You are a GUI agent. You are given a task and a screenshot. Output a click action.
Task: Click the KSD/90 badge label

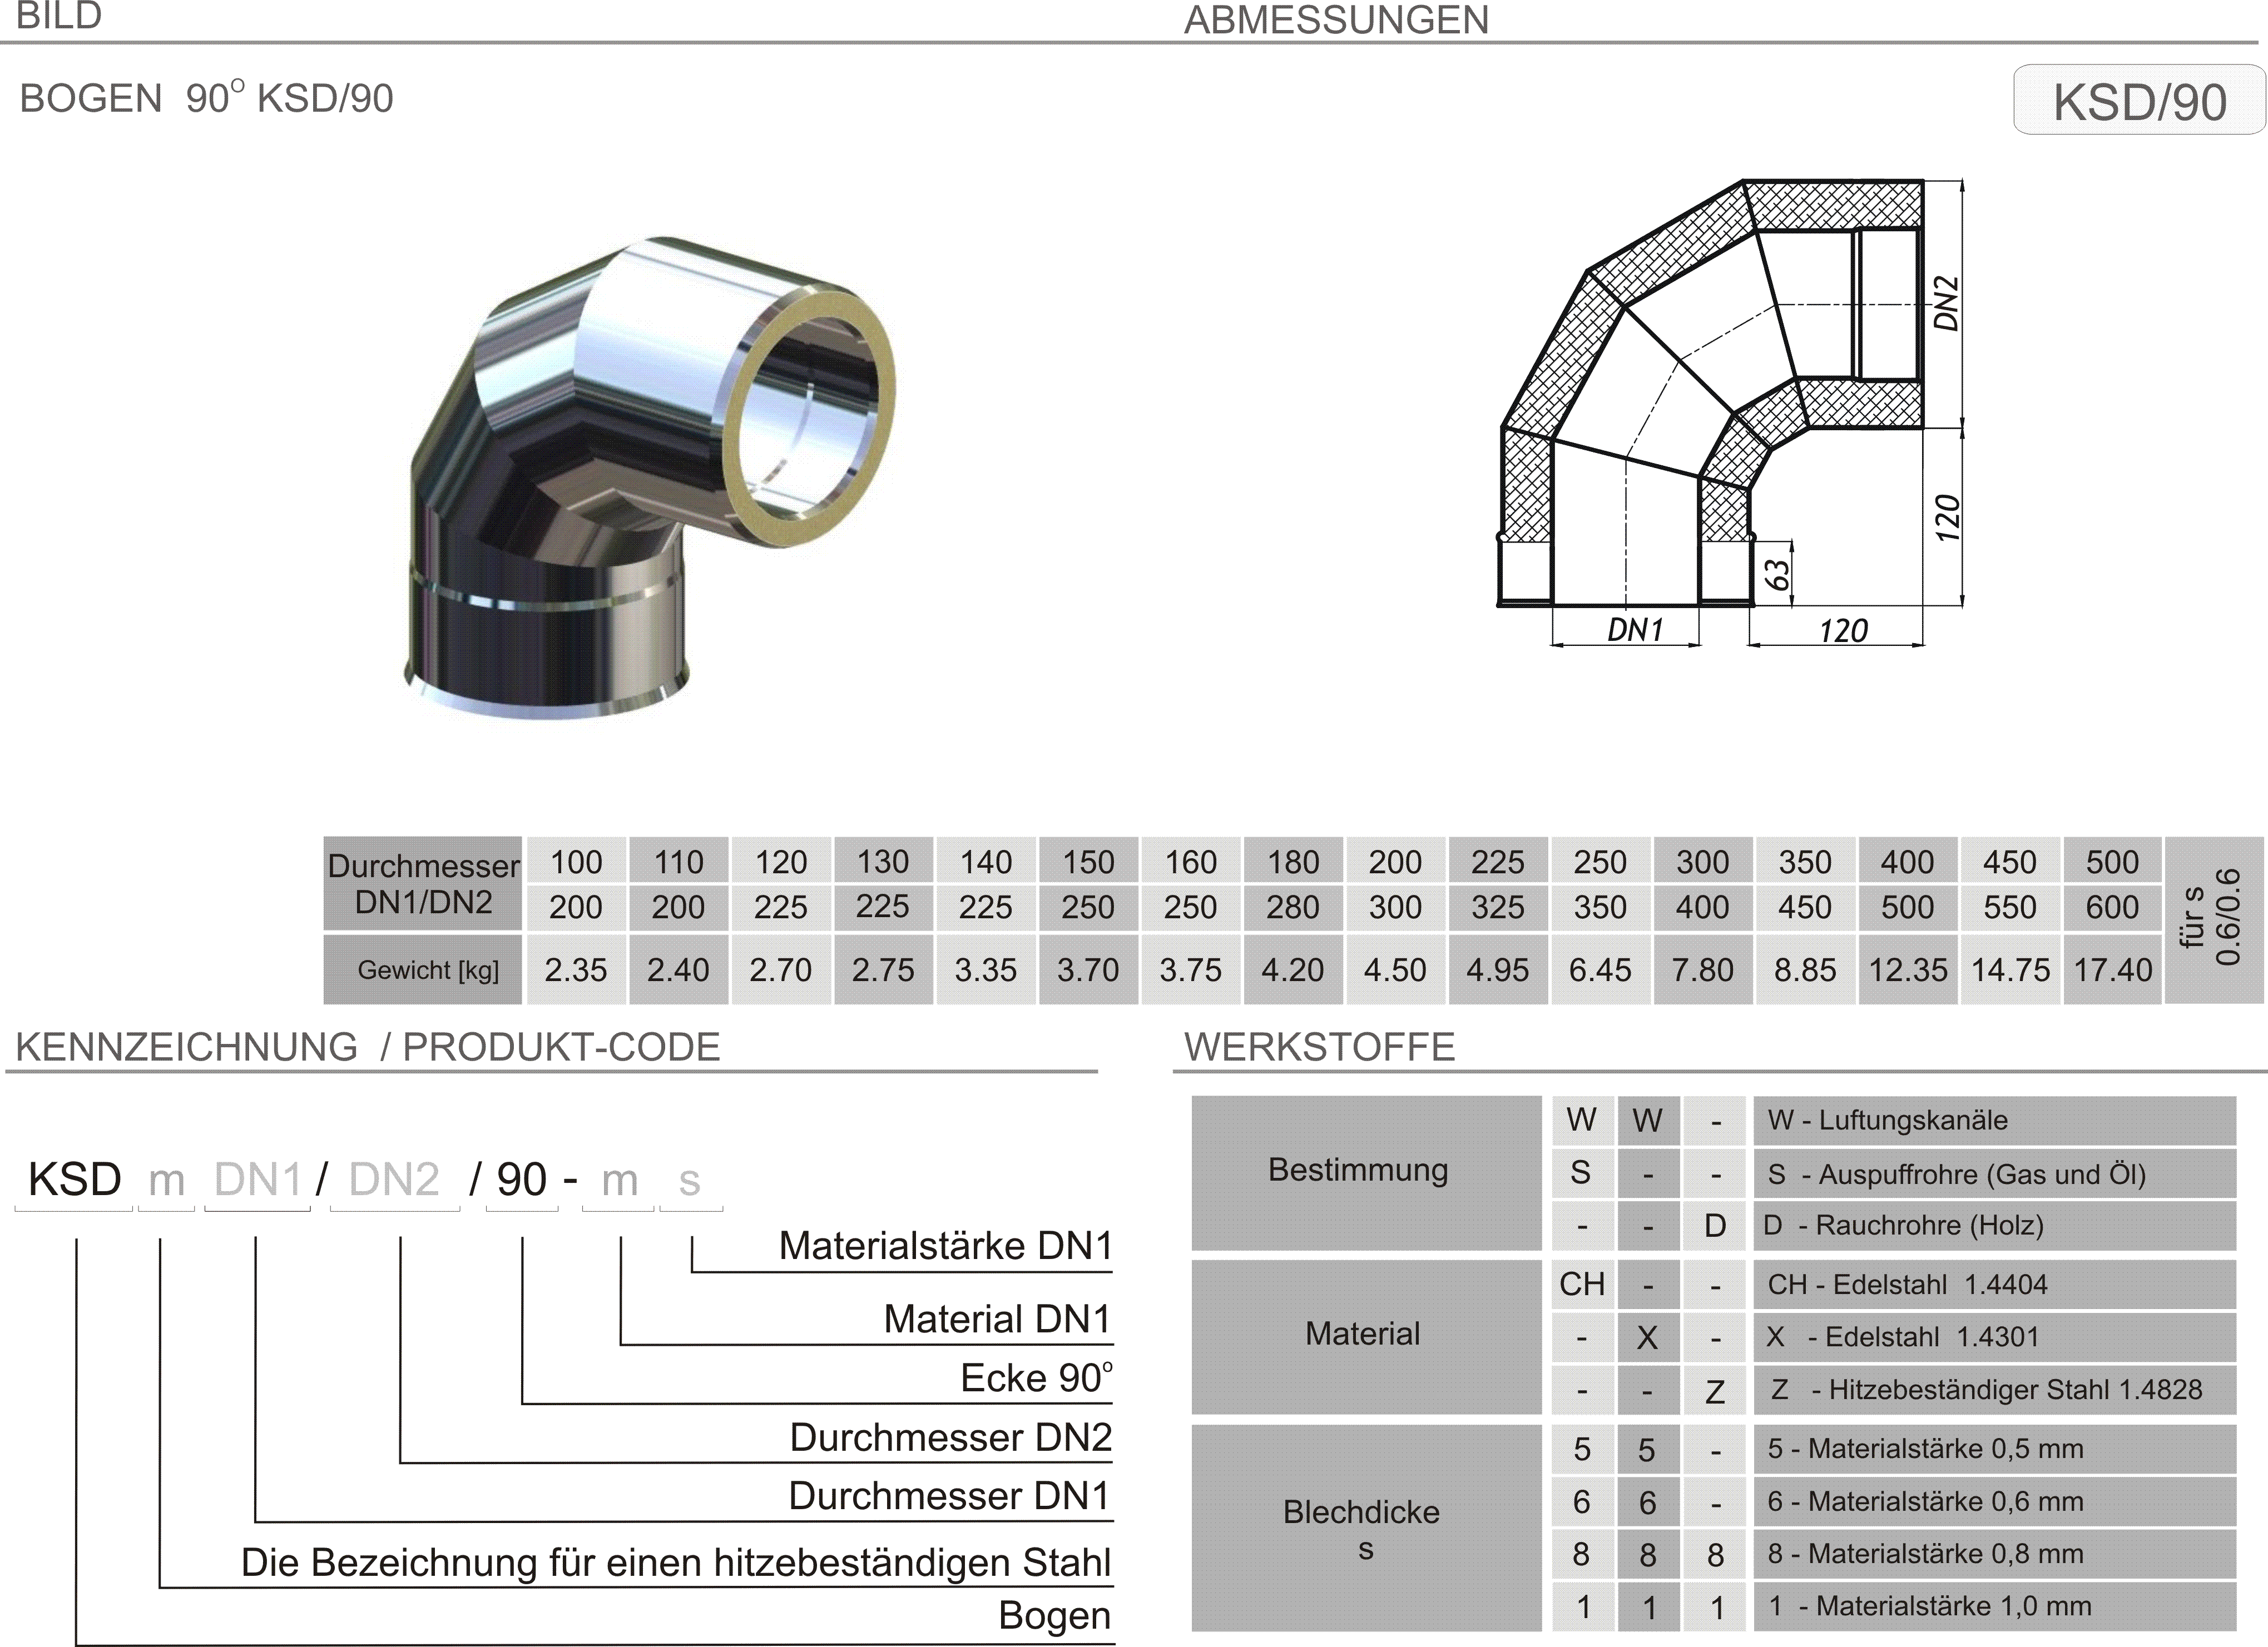coord(2139,100)
